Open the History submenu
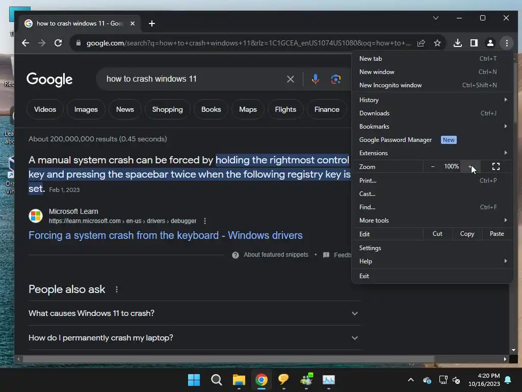 pyautogui.click(x=432, y=100)
